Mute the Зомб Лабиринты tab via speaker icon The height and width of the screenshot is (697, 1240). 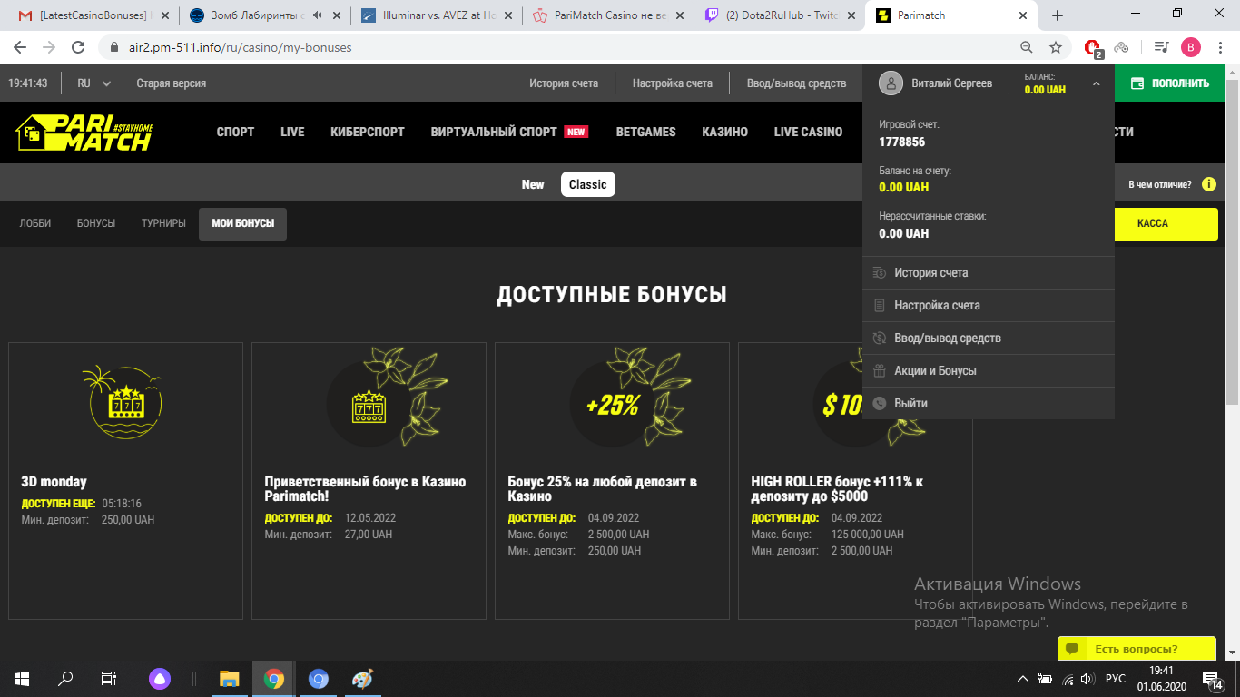(x=317, y=15)
